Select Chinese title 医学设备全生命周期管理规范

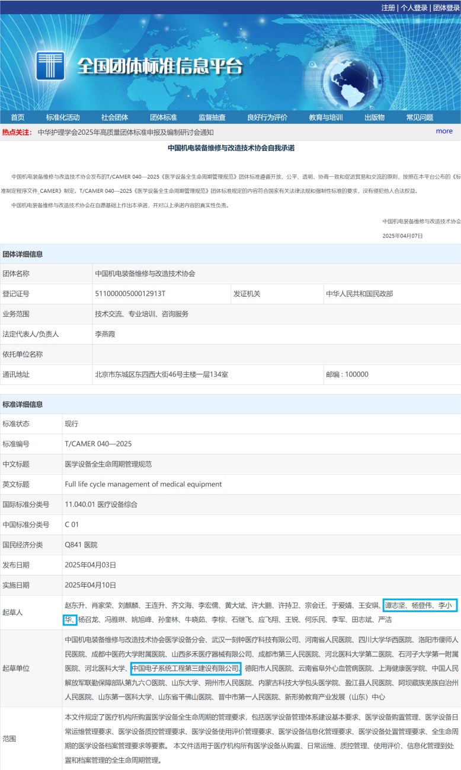coord(108,464)
